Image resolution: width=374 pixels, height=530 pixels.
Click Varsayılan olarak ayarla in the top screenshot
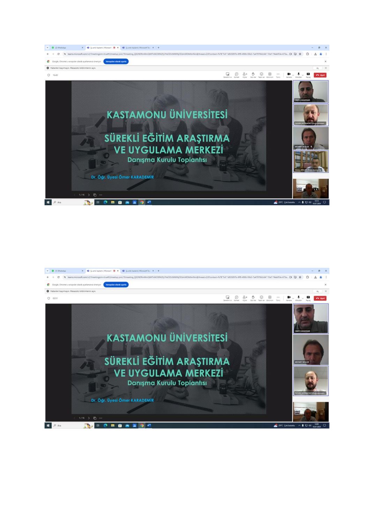116,61
